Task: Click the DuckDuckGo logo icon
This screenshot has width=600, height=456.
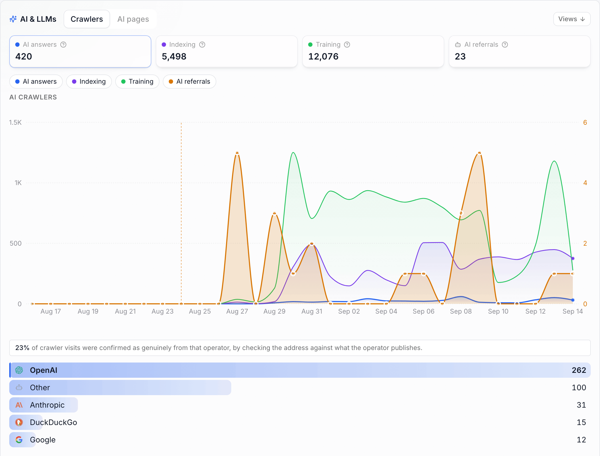Action: pyautogui.click(x=19, y=422)
